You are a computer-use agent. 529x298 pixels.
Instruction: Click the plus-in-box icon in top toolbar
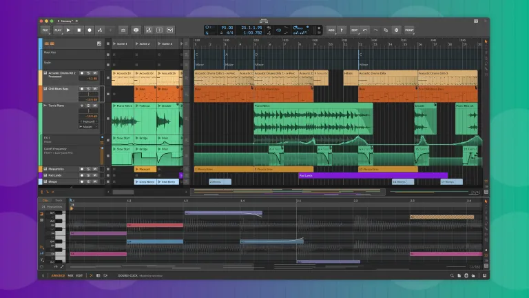coord(159,30)
